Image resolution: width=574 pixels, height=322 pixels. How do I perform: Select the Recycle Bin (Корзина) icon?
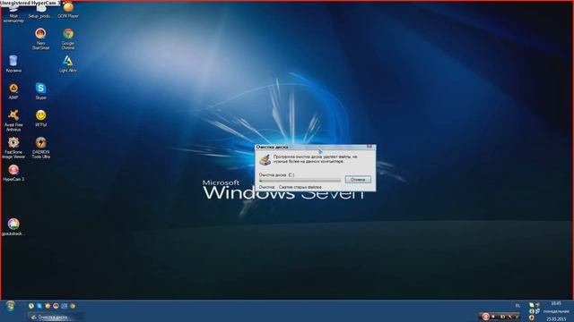(x=13, y=64)
